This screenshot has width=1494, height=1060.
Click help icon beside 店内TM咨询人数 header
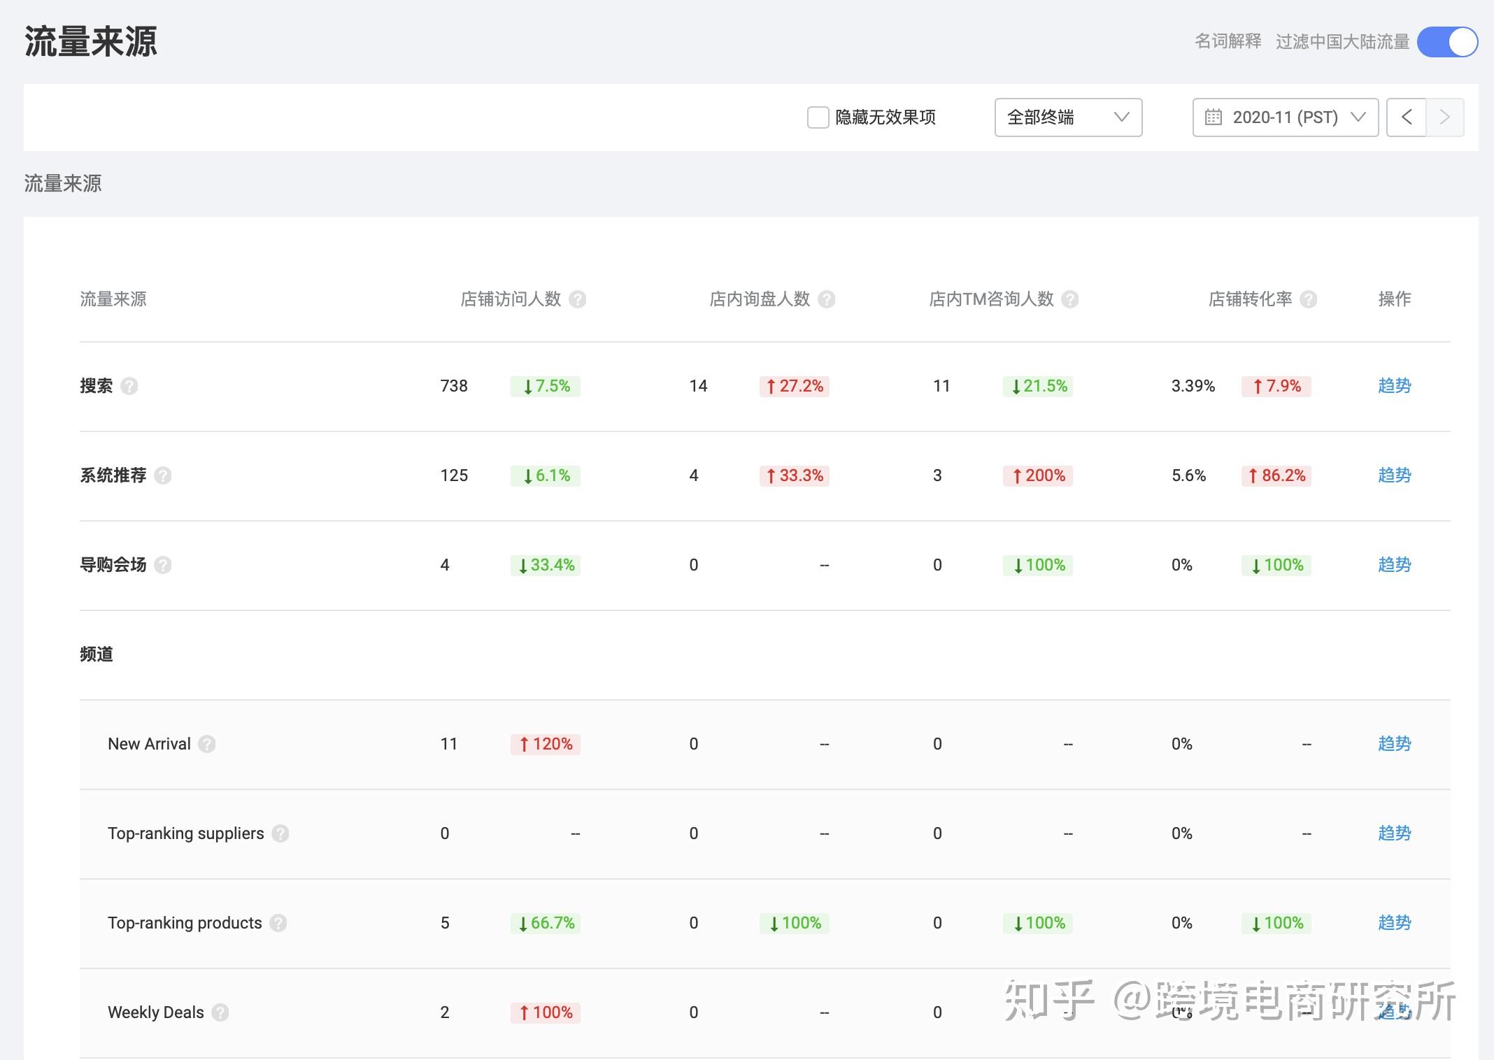pos(1069,299)
